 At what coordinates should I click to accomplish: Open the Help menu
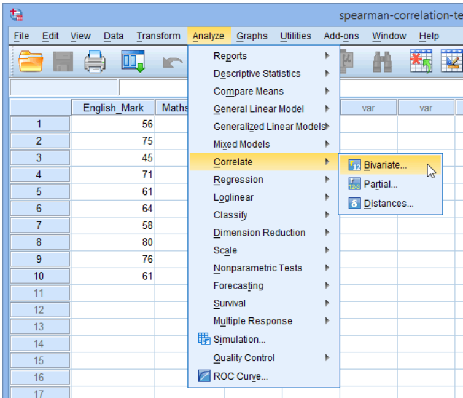pos(429,36)
